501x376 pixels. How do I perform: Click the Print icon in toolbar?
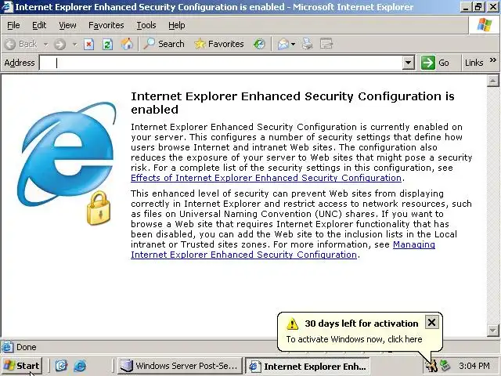pyautogui.click(x=307, y=44)
